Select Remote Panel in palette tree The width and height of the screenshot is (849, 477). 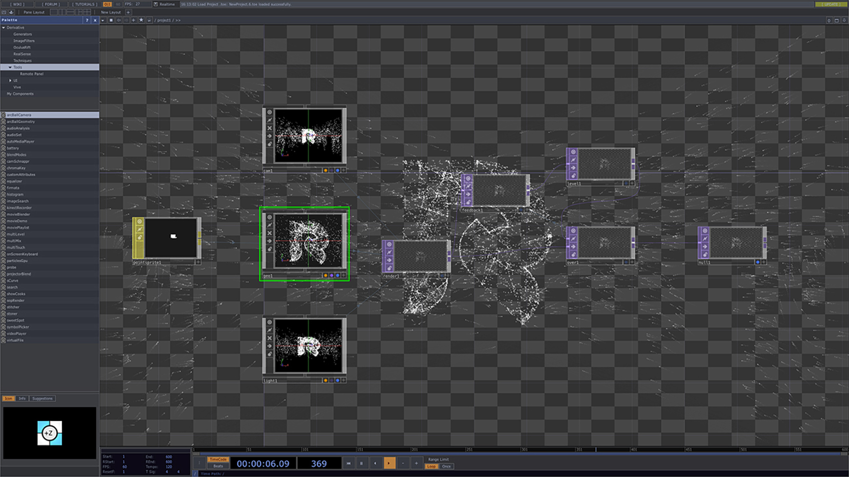click(32, 74)
